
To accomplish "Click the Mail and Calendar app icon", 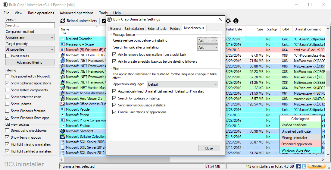I will click(x=63, y=39).
